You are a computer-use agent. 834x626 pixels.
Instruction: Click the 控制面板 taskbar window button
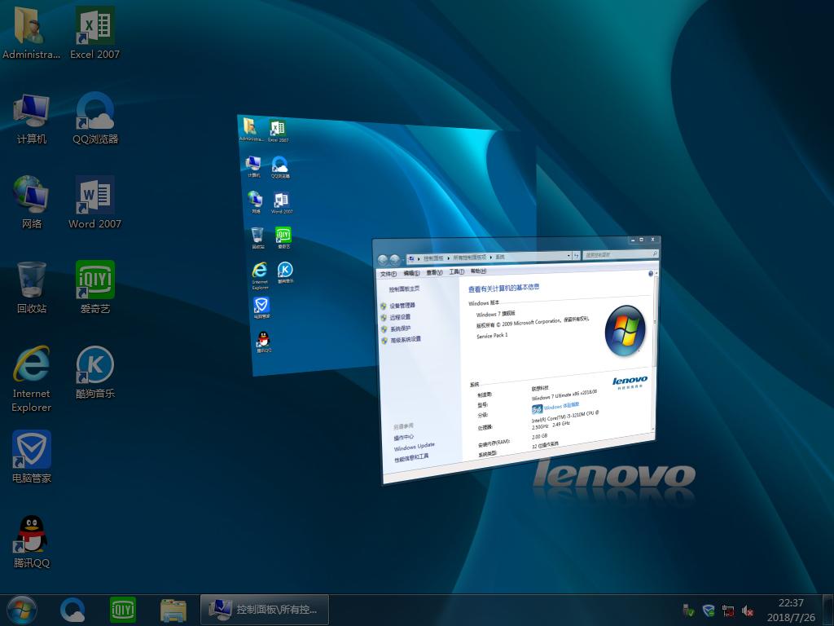[x=265, y=609]
